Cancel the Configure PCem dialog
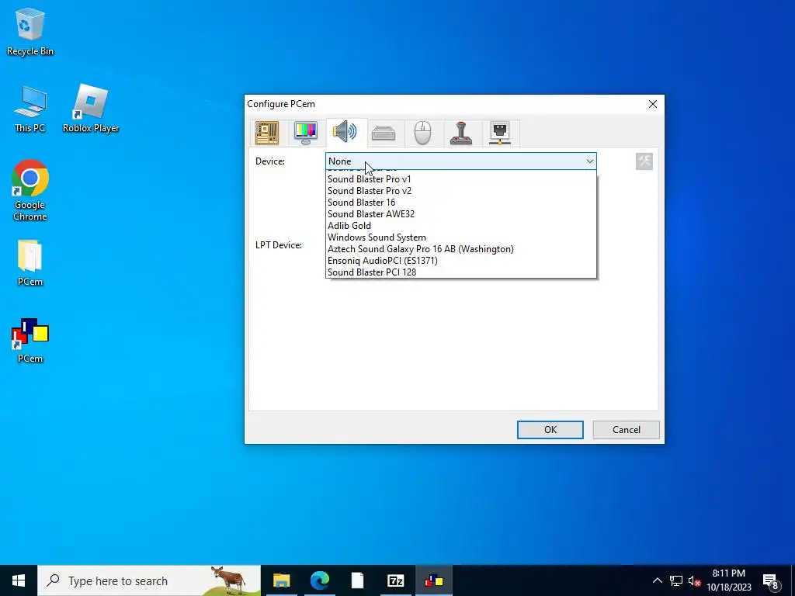795x596 pixels. (627, 430)
